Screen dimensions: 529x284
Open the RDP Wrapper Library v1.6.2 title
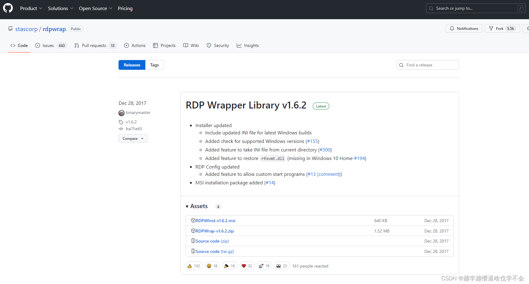(246, 105)
